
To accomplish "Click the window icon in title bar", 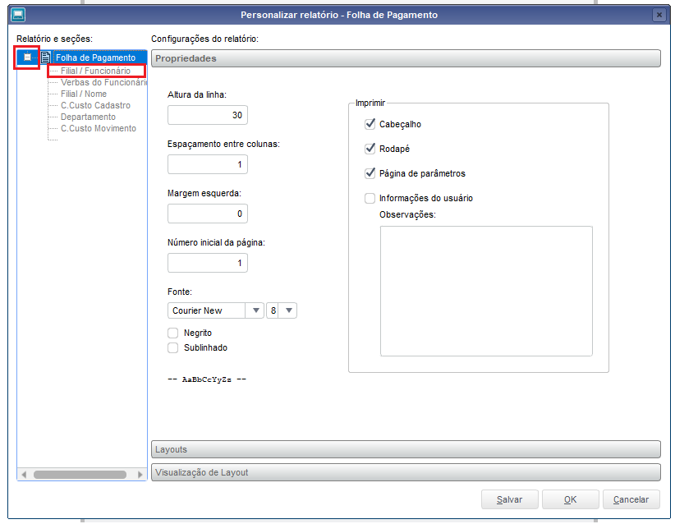I will 18,15.
